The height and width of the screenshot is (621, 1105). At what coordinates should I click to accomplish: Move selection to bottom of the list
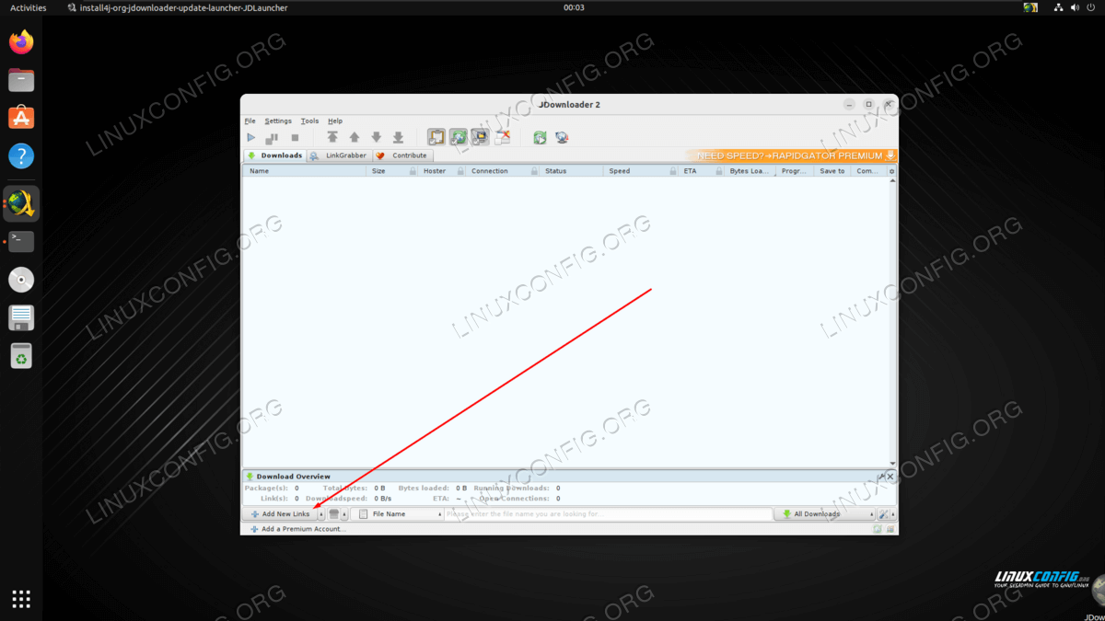(398, 138)
